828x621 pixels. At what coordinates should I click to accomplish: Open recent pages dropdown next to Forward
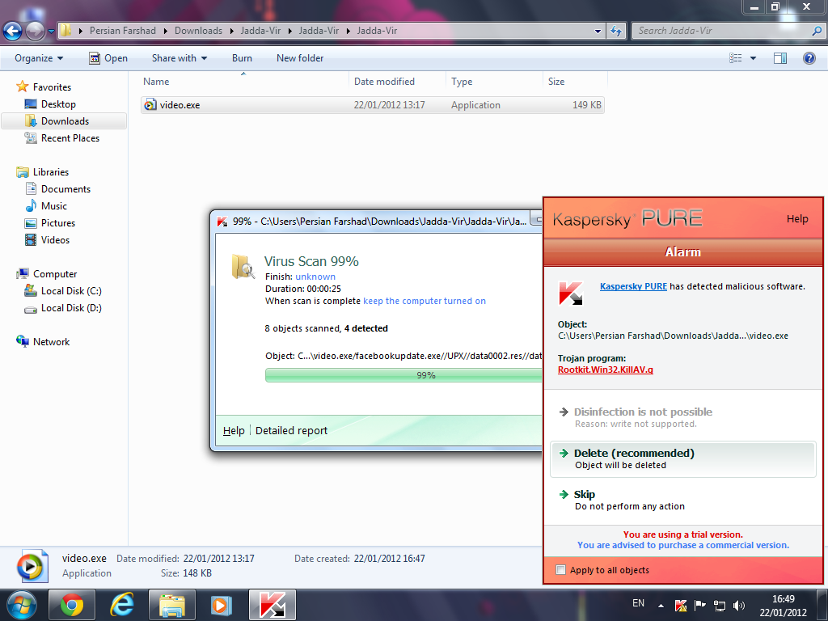(51, 32)
